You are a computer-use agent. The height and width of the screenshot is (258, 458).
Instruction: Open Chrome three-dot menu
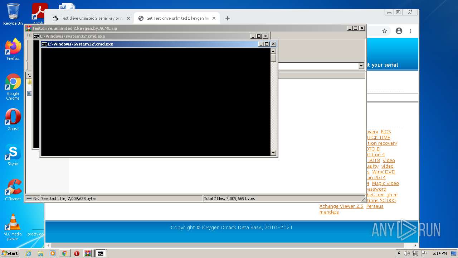pyautogui.click(x=411, y=31)
